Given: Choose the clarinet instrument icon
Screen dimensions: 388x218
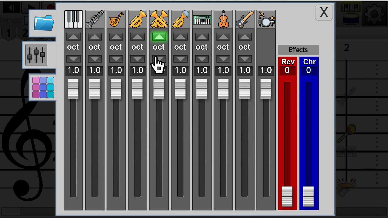Looking at the screenshot, I should point(95,19).
